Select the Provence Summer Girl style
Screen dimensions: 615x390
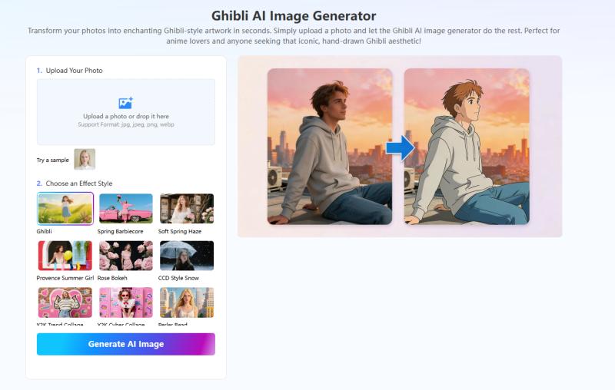coord(65,256)
